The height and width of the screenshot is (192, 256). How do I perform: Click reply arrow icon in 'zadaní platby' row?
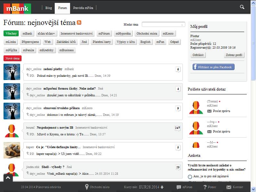pyautogui.click(x=28, y=75)
